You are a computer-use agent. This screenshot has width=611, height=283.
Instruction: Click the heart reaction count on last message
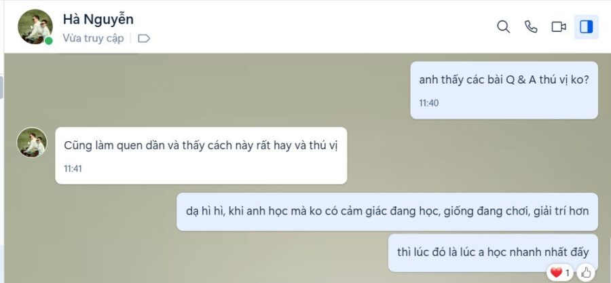(x=561, y=273)
